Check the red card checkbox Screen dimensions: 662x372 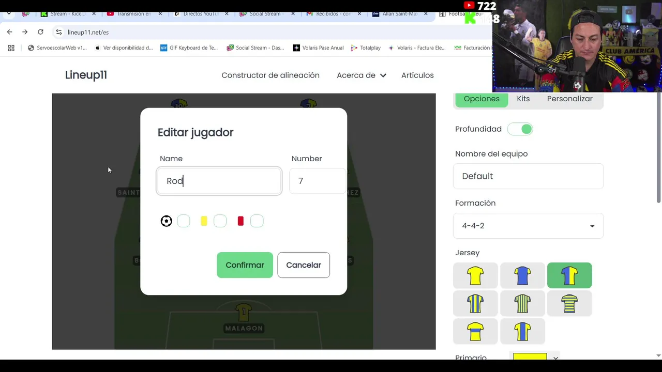257,221
